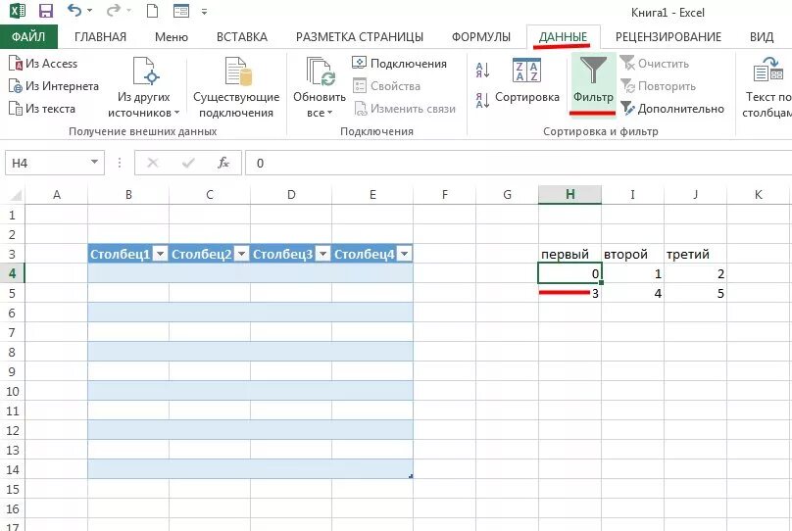Select cell with value 4
792x531 pixels.
coord(632,293)
